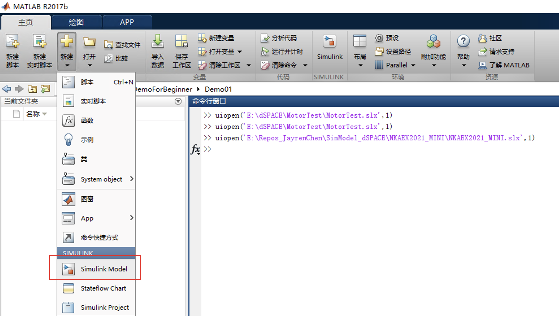The image size is (559, 316).
Task: Open the App submenu in New menu
Action: point(96,218)
